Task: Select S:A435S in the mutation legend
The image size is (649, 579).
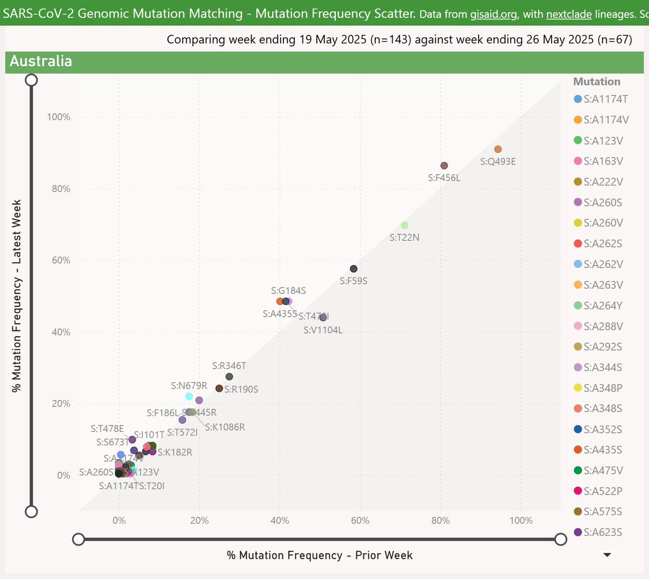Action: [x=598, y=450]
